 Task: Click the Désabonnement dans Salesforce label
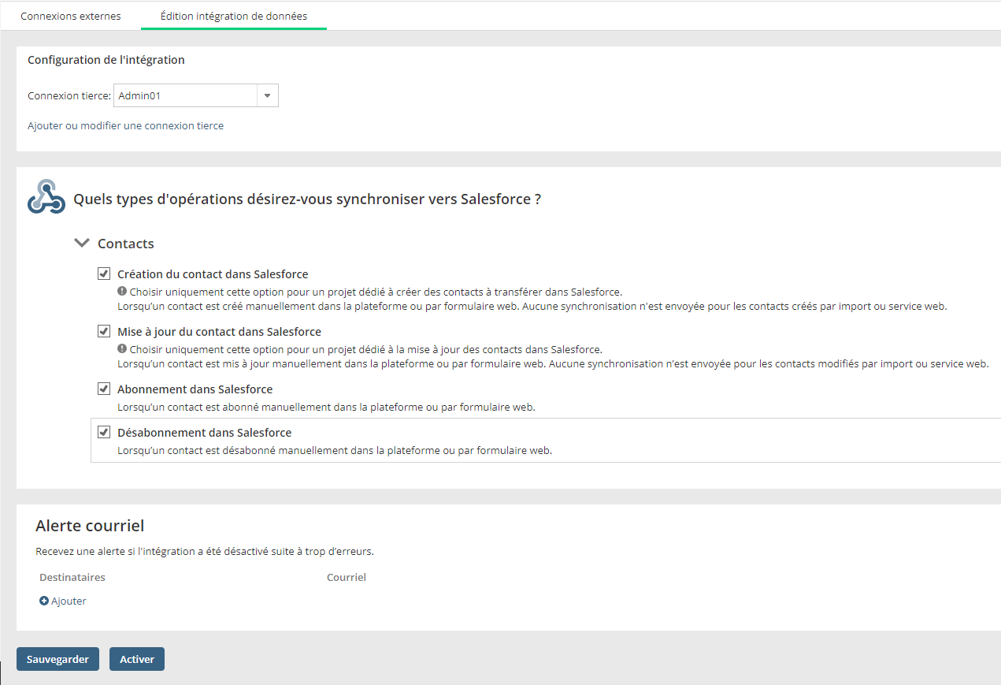click(205, 433)
